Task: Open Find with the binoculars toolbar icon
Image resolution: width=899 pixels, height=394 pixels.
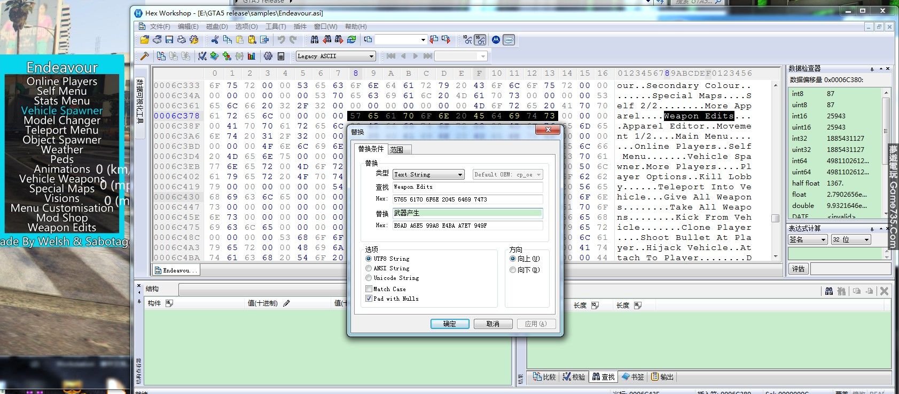Action: (315, 40)
